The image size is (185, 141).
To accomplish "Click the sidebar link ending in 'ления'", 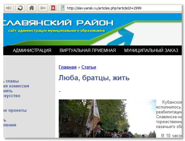I will tap(10, 125).
